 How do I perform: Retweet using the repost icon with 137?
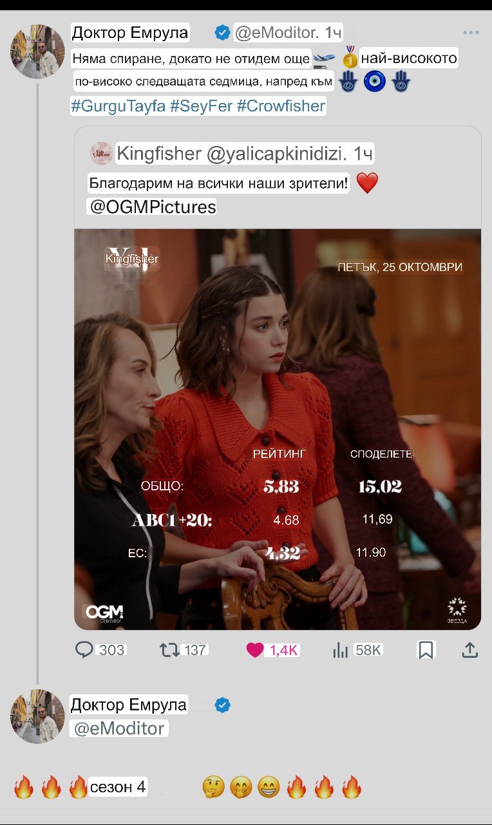[x=170, y=650]
